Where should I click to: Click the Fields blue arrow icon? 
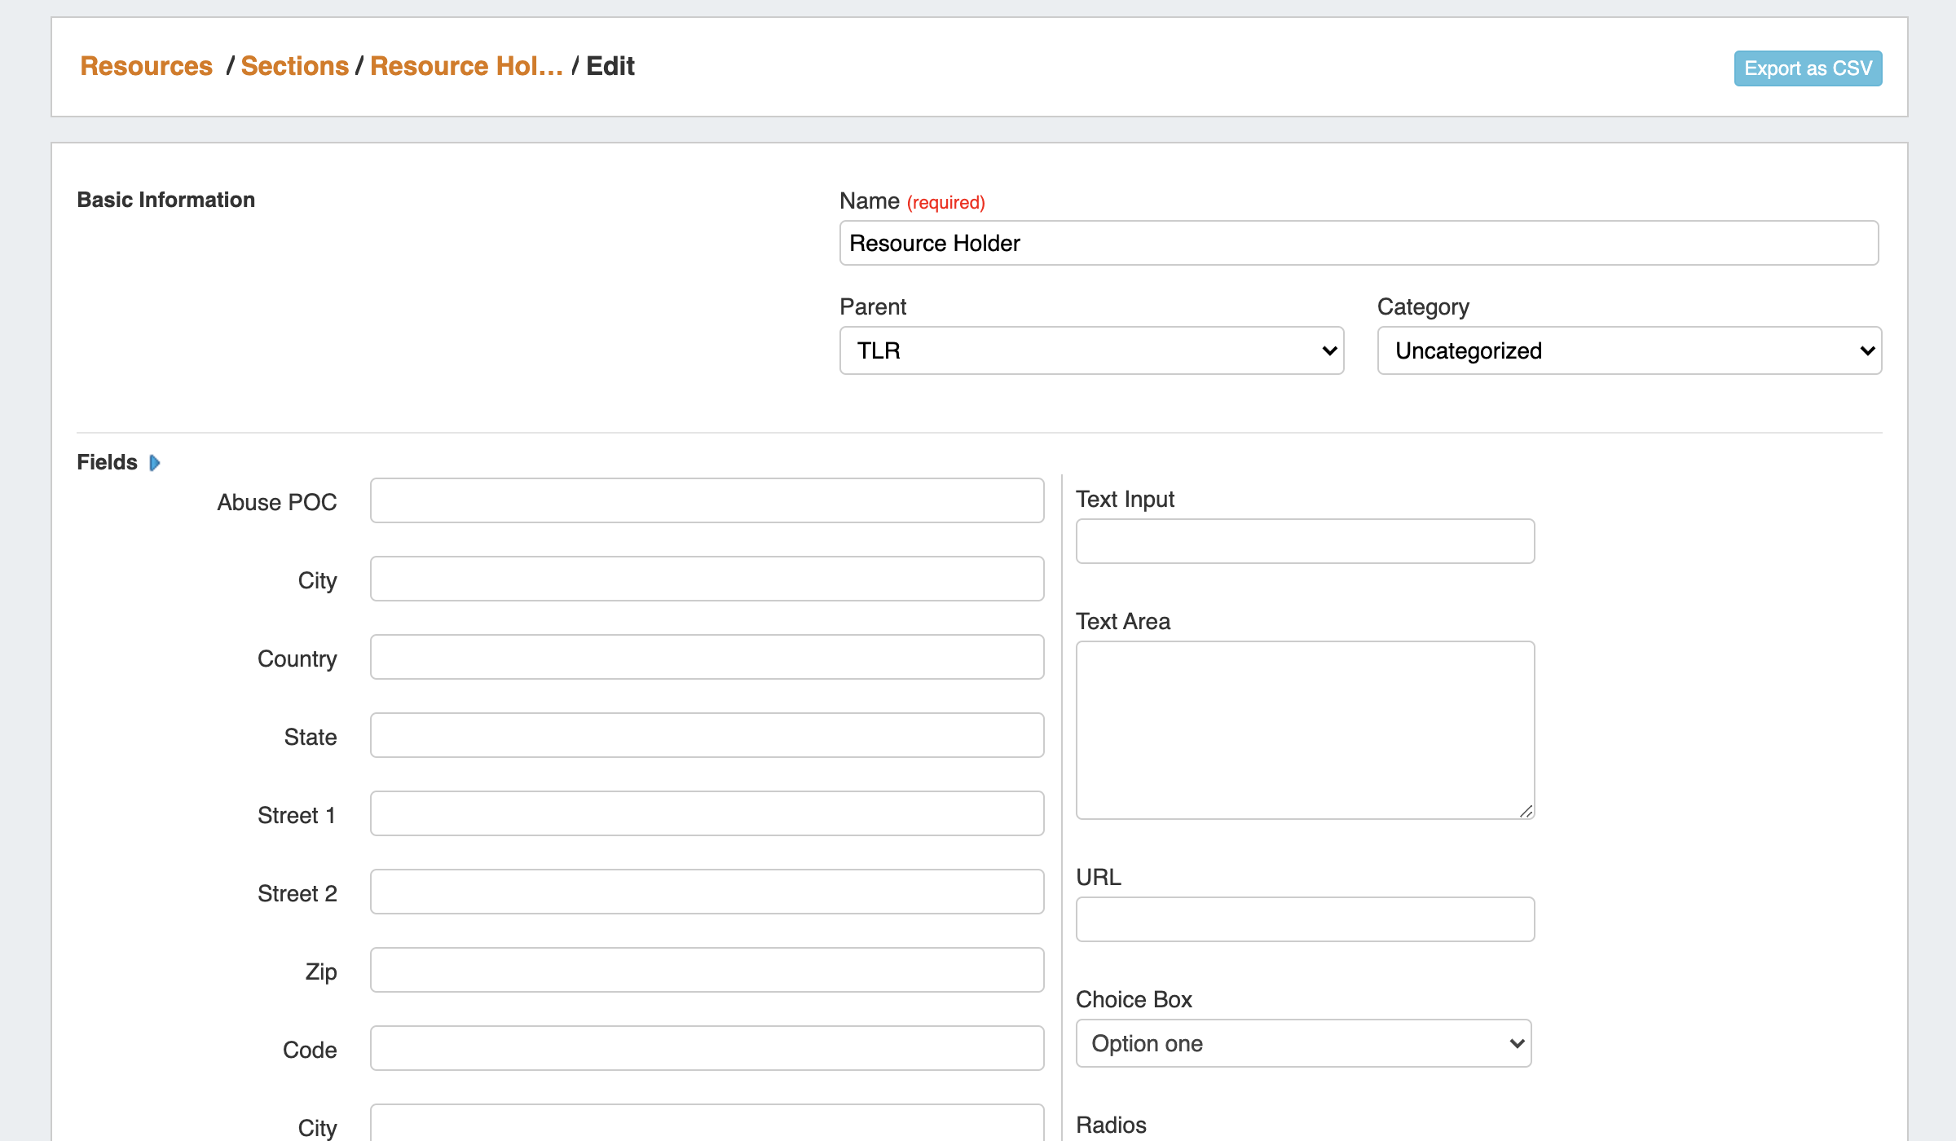point(155,463)
